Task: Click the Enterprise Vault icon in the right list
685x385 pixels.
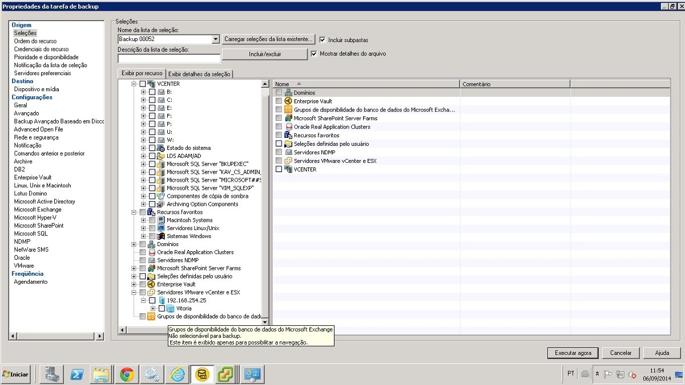Action: coord(288,101)
